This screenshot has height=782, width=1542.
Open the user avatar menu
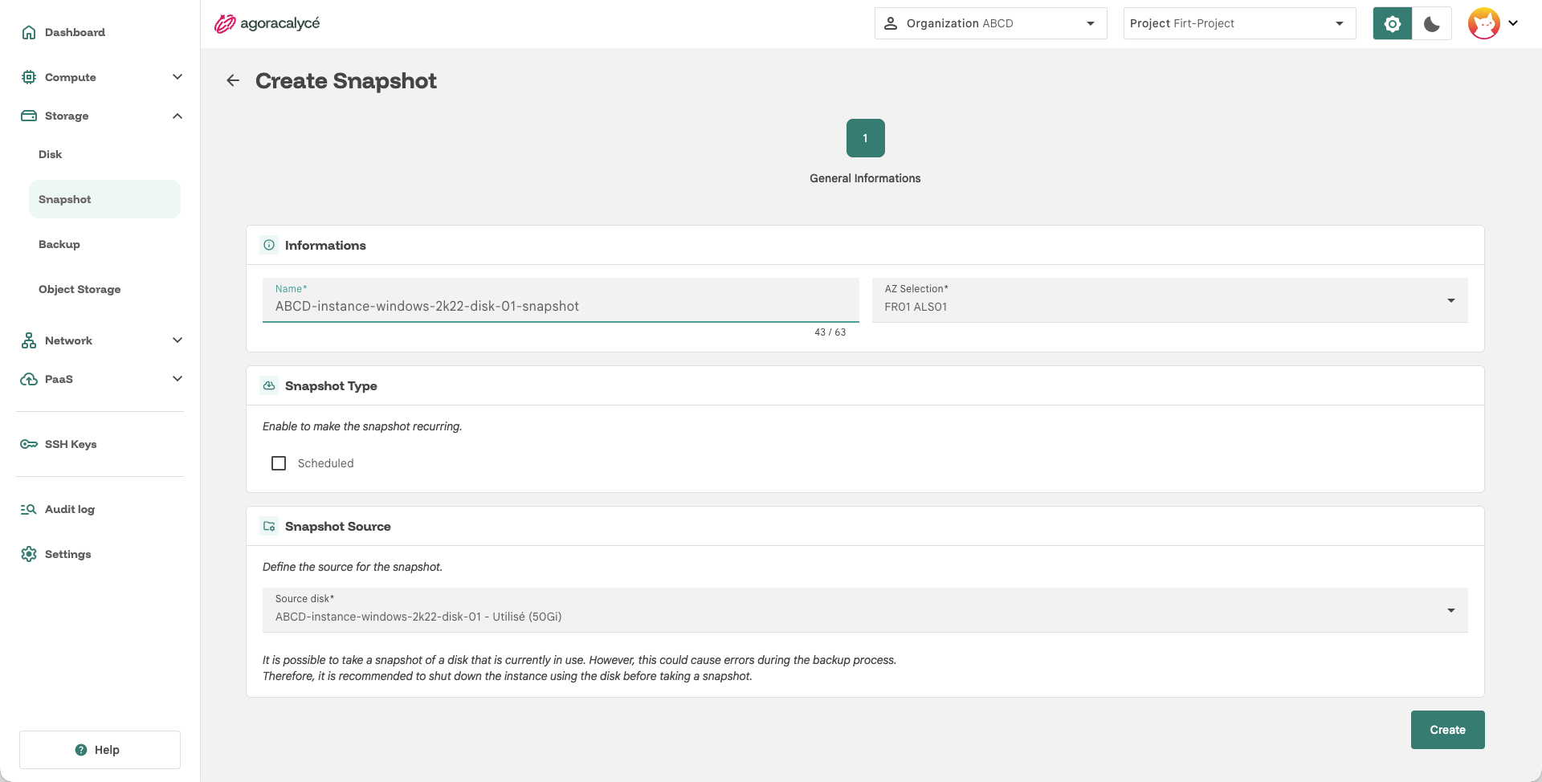point(1484,23)
